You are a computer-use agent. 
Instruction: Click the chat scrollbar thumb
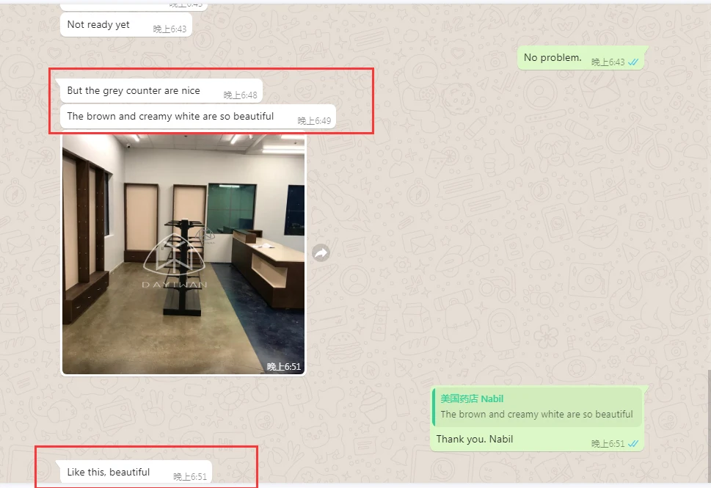pyautogui.click(x=709, y=427)
